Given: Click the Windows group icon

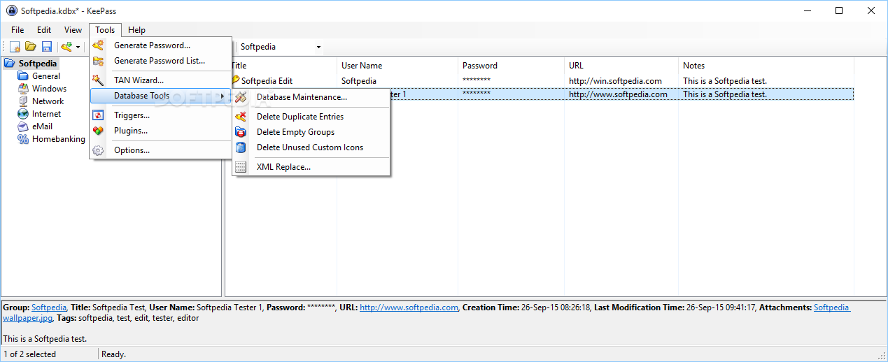Looking at the screenshot, I should [23, 89].
